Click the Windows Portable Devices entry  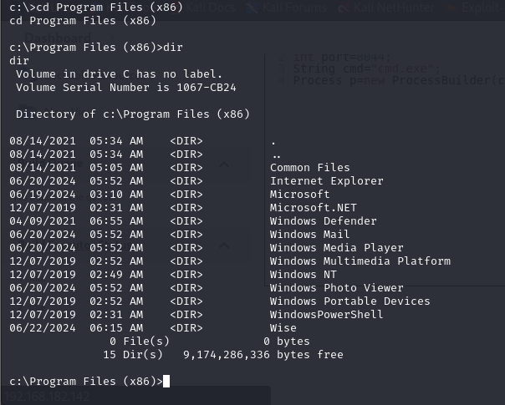[349, 301]
